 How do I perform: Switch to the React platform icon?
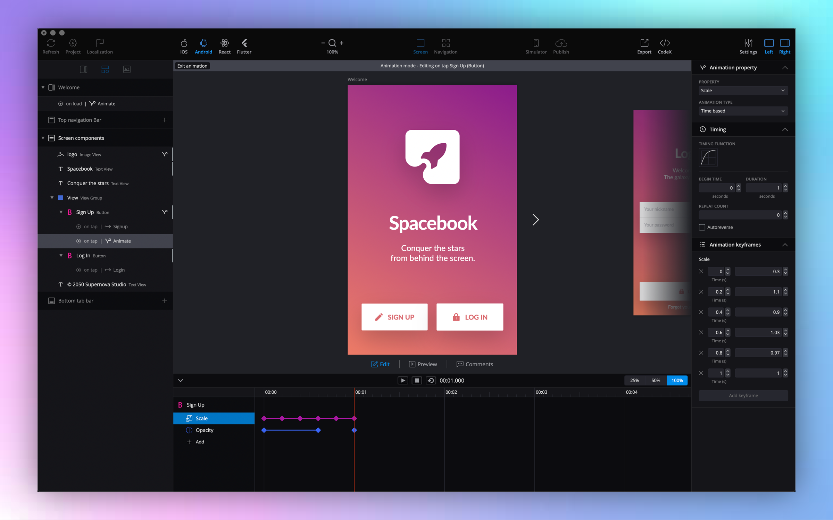224,43
